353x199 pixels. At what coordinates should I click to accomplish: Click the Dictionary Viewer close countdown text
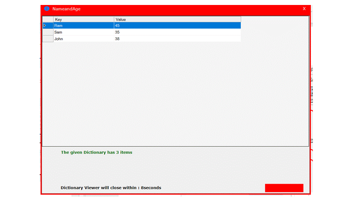[110, 188]
